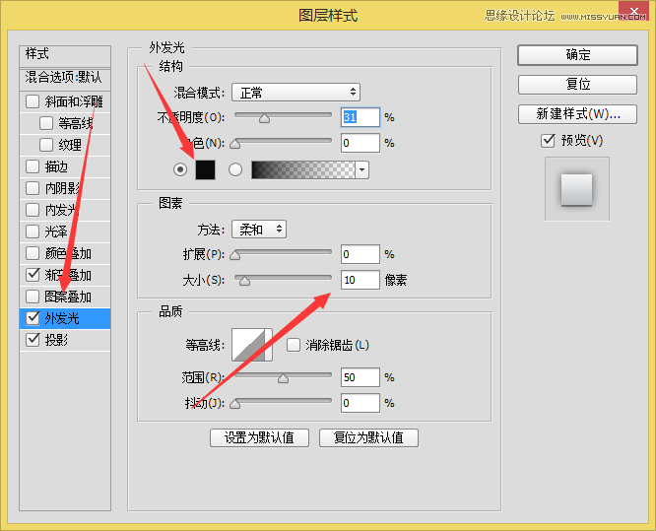The width and height of the screenshot is (656, 531).
Task: Click the 扩展 value field
Action: point(361,254)
